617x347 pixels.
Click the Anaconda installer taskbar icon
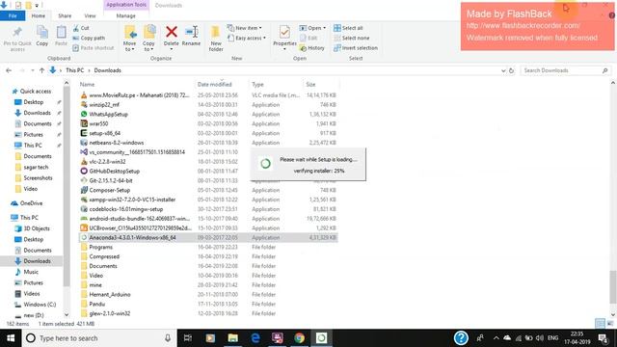pos(321,338)
